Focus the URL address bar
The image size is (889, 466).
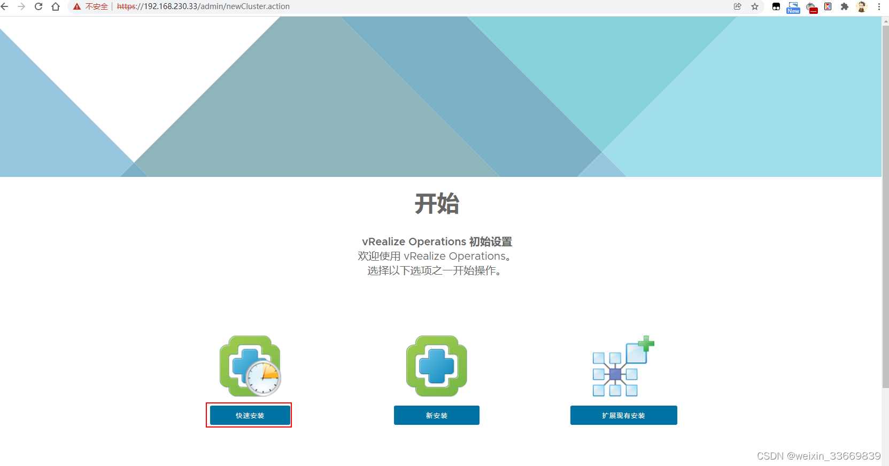[417, 6]
